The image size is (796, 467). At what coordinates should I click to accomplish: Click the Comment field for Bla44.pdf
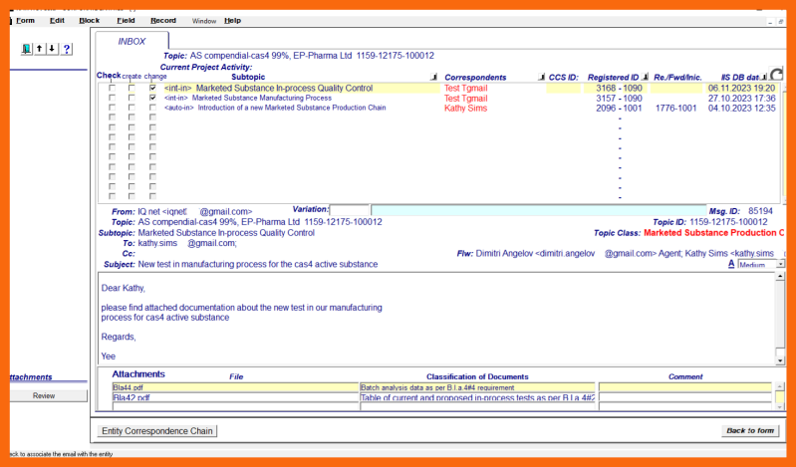pos(684,386)
